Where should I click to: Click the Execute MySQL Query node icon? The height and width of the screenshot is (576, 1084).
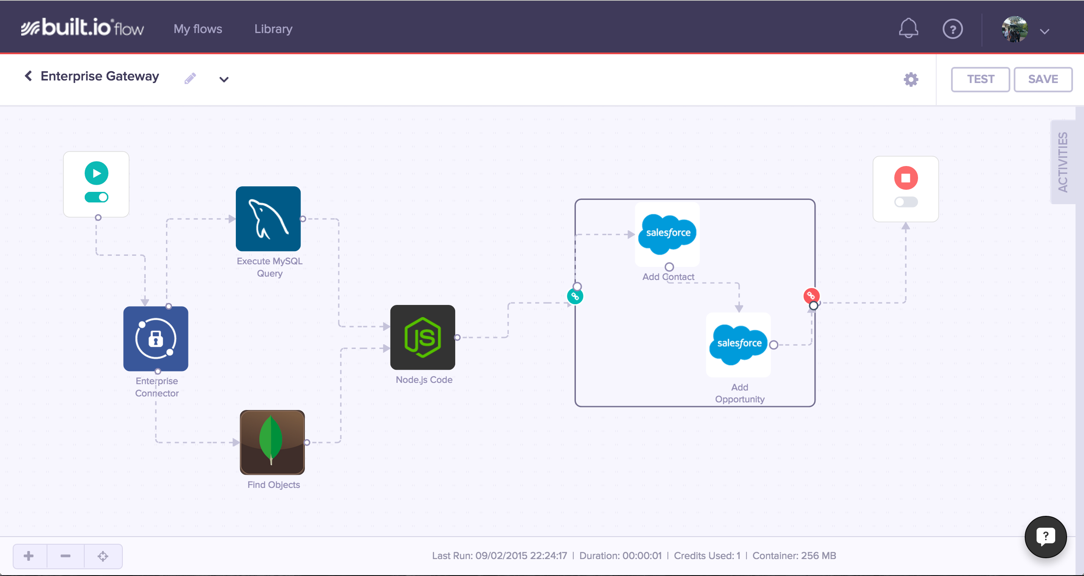click(268, 219)
